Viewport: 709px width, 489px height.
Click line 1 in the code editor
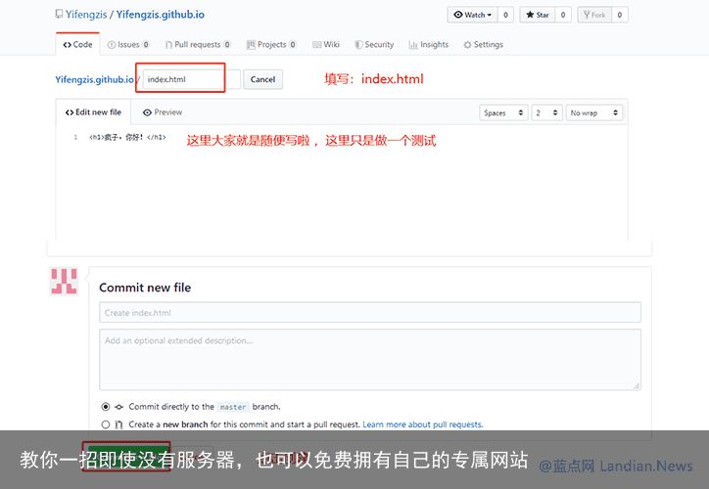tap(127, 137)
